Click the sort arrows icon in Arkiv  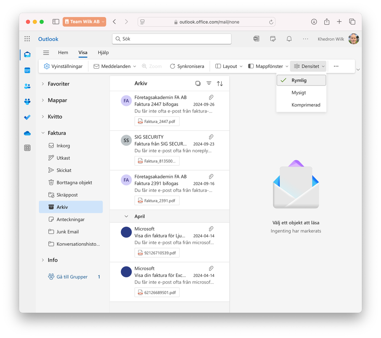pos(220,84)
